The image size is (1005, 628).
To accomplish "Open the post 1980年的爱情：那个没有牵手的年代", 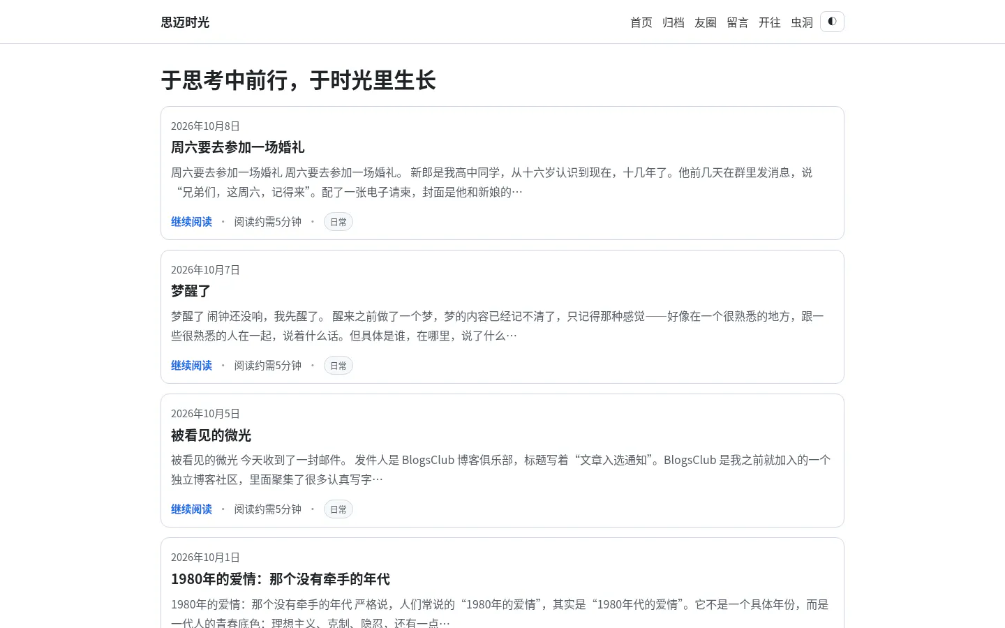I will (281, 579).
